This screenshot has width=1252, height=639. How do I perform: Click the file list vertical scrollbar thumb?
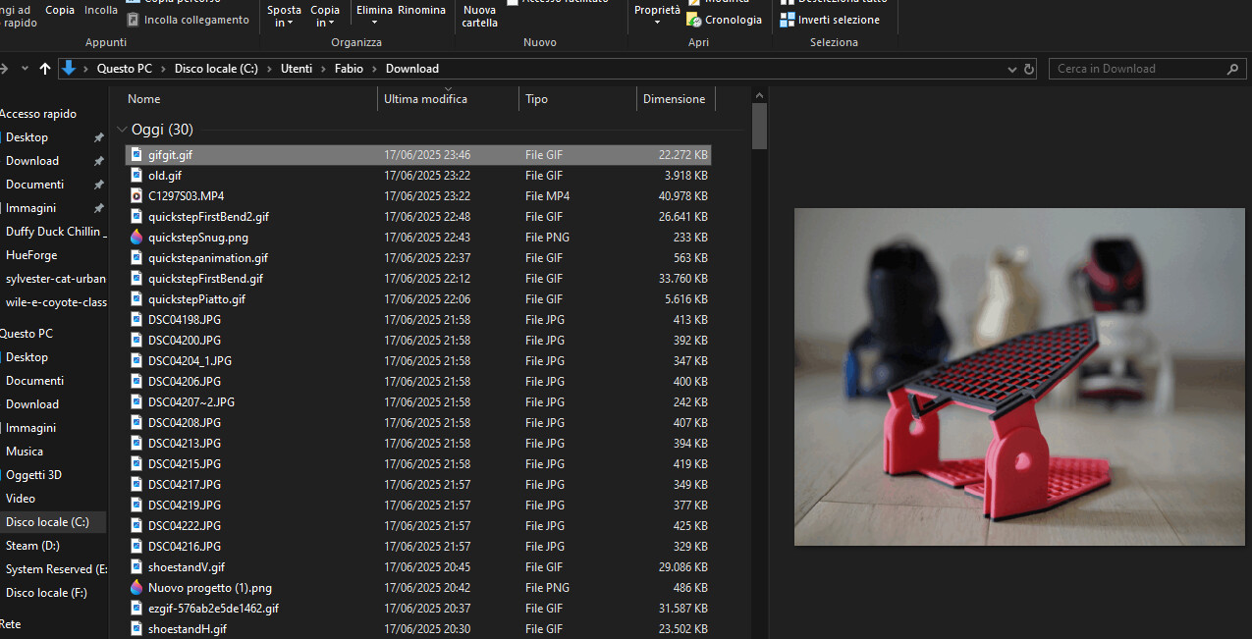click(759, 126)
